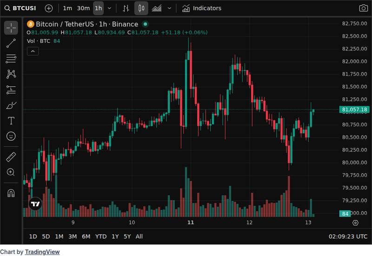
Task: Set the range to 5Y
Action: 127,236
